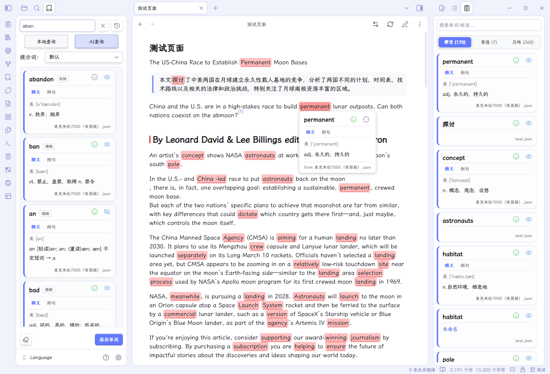Collapse the left sidebar panel
Screen dimensions: 550x374
(x=8, y=8)
